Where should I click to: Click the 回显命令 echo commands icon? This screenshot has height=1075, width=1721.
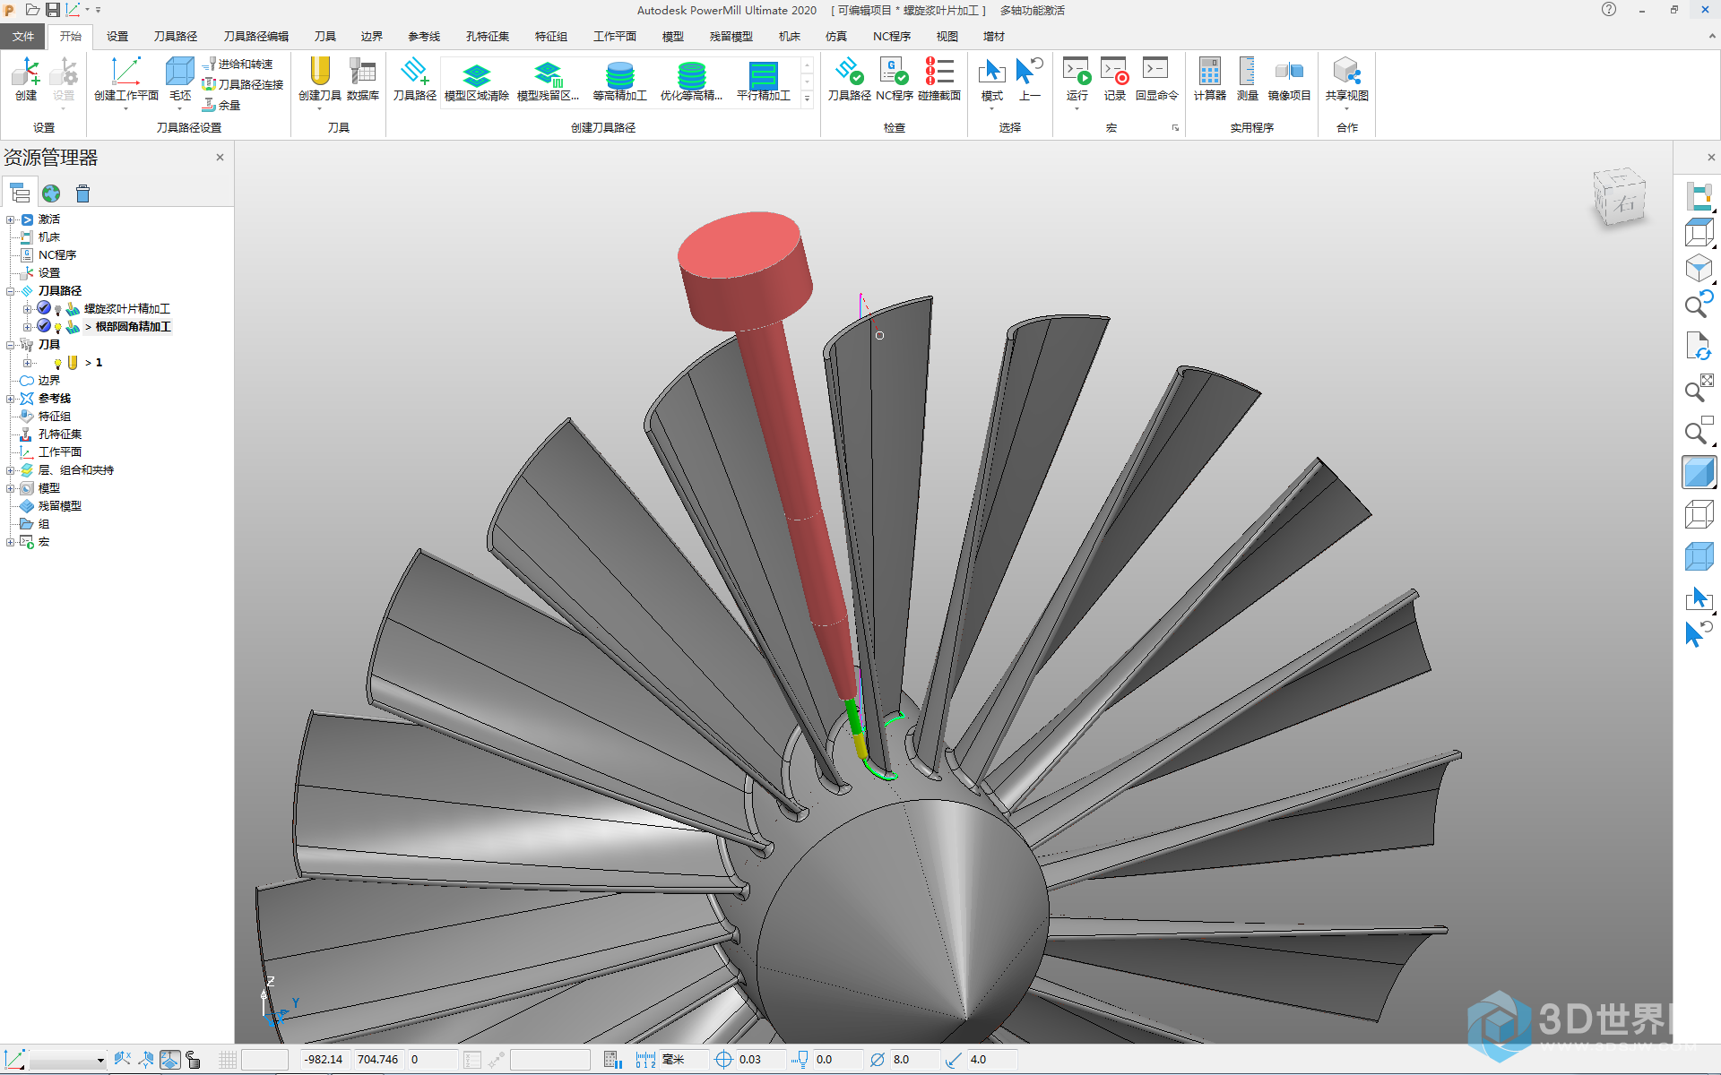point(1155,68)
